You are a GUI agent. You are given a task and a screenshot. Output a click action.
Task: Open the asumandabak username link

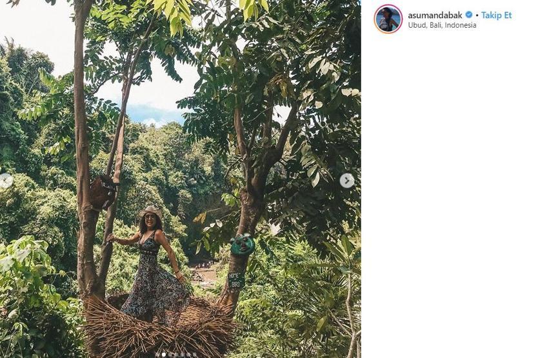pyautogui.click(x=435, y=15)
